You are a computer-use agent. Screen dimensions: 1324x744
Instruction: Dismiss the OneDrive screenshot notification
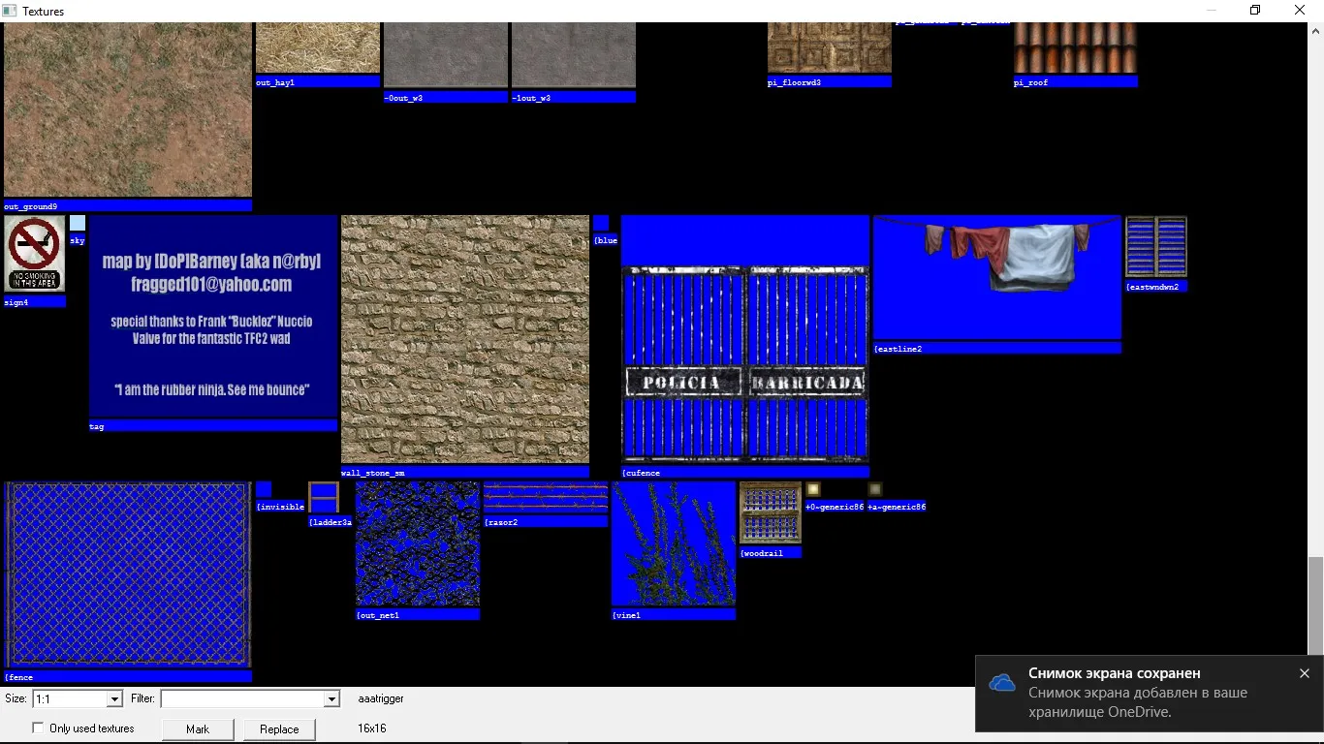[1304, 673]
